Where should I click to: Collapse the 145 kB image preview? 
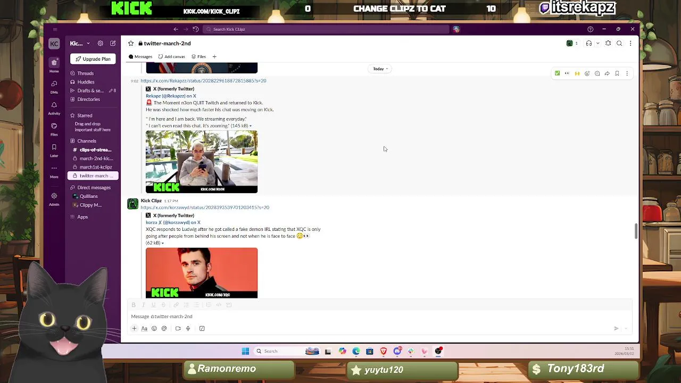coord(250,126)
